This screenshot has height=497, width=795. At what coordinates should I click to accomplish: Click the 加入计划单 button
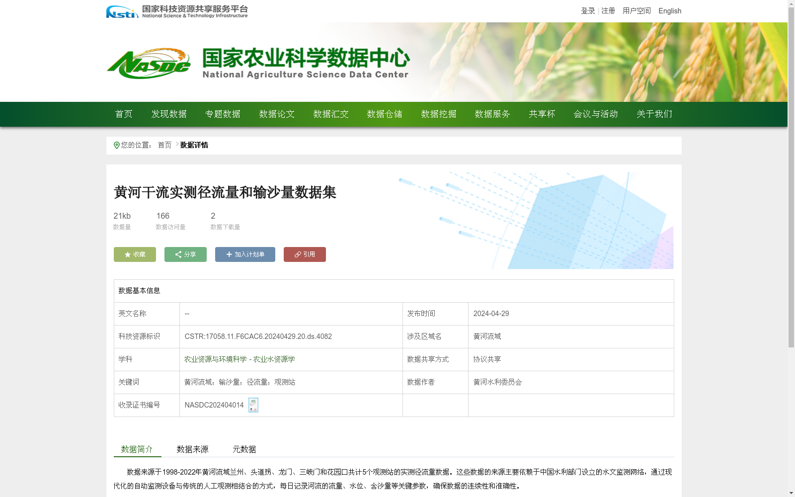tap(245, 254)
